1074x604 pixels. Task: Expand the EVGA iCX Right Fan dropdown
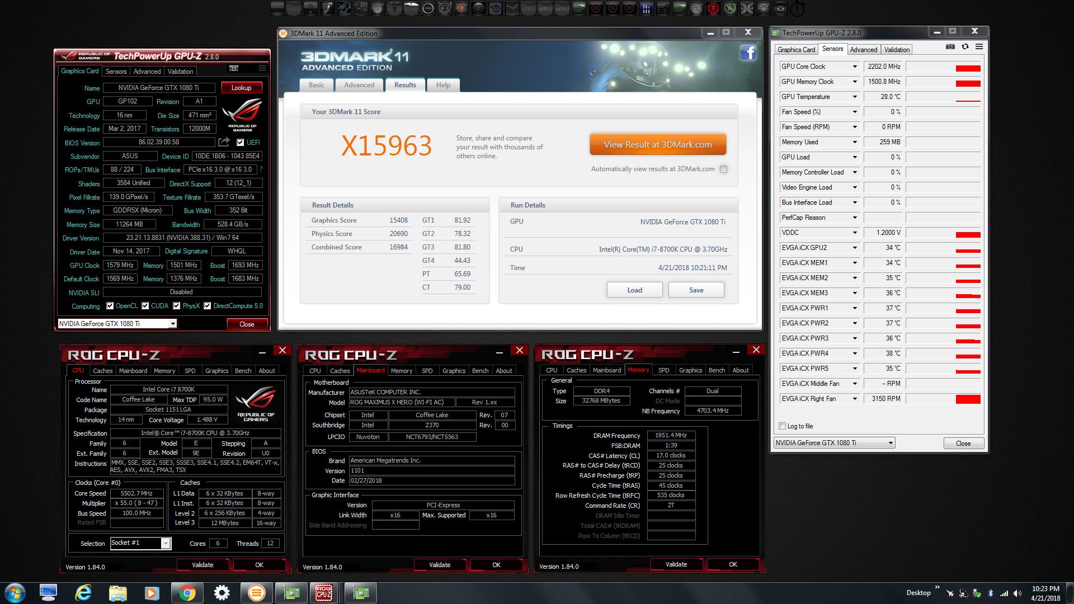[x=854, y=399]
